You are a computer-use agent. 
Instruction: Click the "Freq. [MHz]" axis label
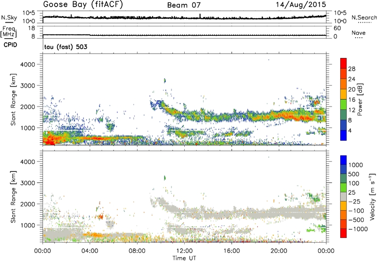[9, 32]
